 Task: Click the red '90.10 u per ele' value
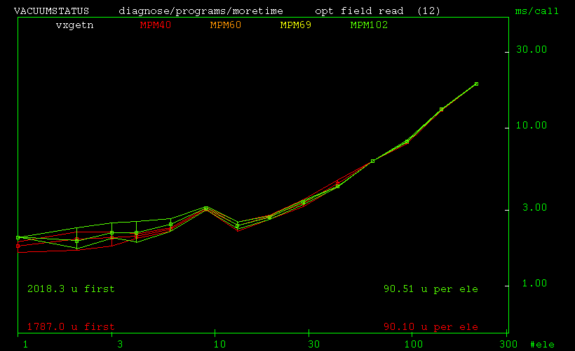point(431,326)
